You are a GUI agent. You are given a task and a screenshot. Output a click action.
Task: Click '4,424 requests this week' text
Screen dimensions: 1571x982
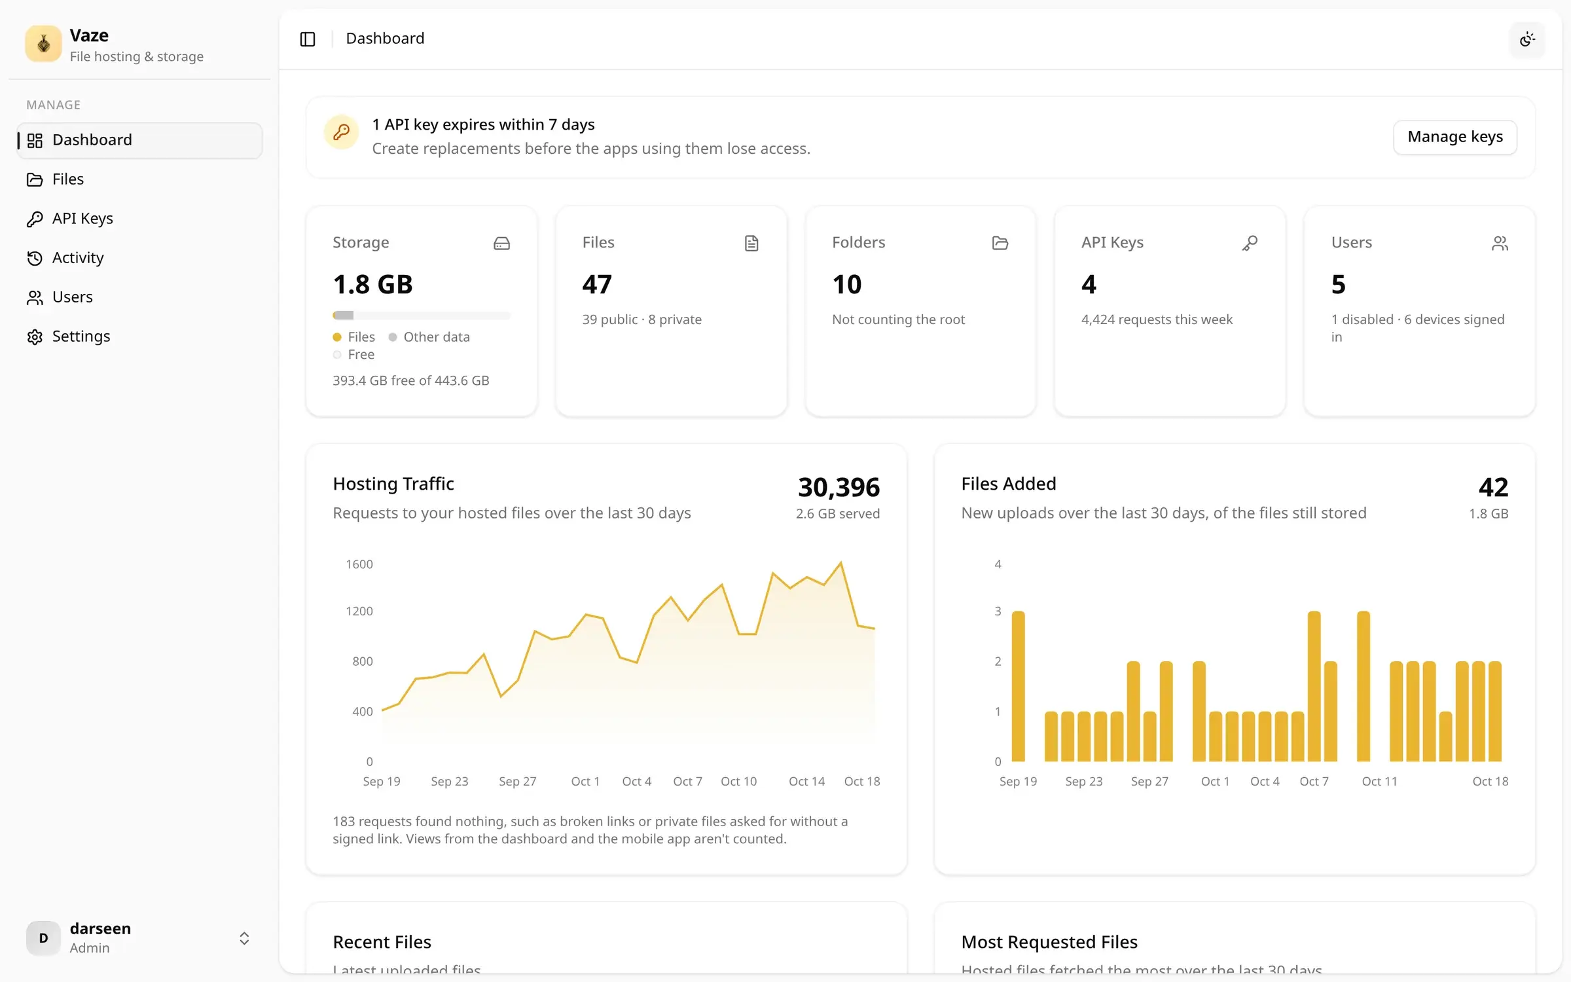click(1157, 319)
